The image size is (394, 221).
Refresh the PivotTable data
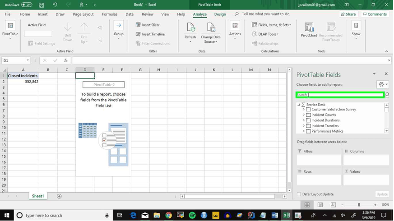(190, 32)
